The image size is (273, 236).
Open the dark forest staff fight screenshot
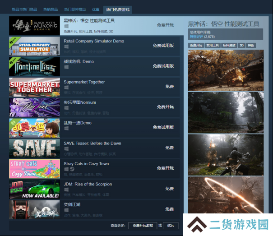tap(226, 155)
